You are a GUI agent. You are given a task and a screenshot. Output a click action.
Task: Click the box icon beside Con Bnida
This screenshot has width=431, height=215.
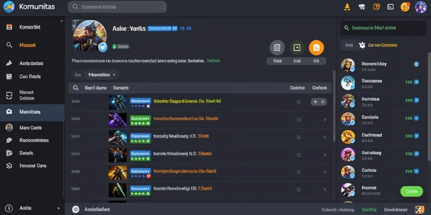(x=9, y=76)
